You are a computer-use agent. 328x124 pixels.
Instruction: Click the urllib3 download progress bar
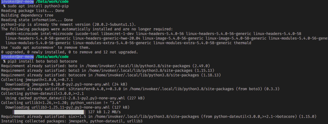pyautogui.click(x=49, y=112)
